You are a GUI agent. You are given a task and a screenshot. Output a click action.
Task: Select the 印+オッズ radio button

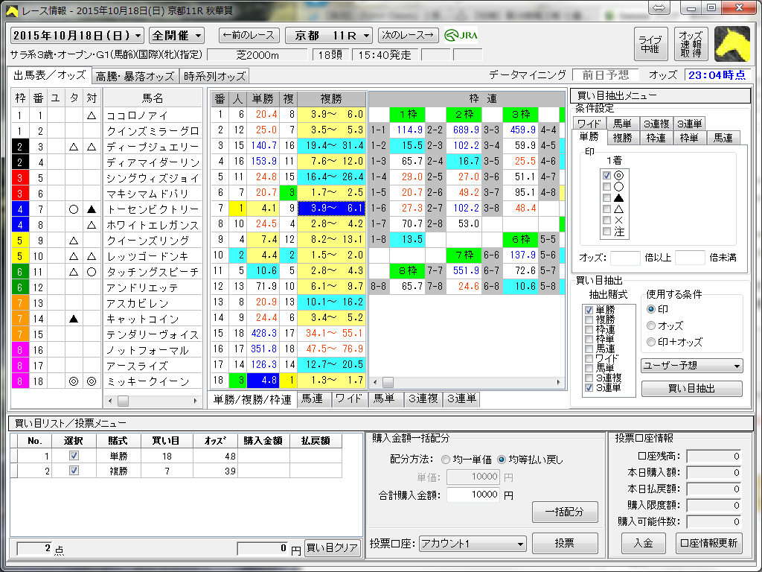coord(651,342)
